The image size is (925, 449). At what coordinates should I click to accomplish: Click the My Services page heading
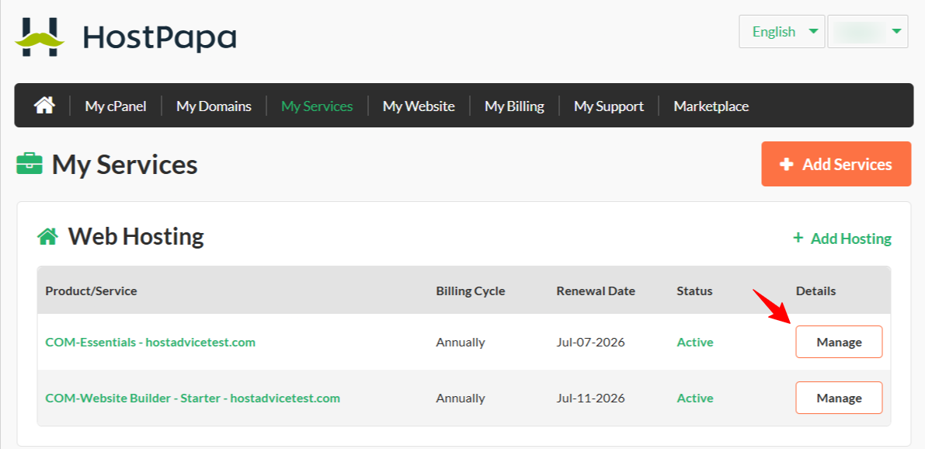[124, 165]
